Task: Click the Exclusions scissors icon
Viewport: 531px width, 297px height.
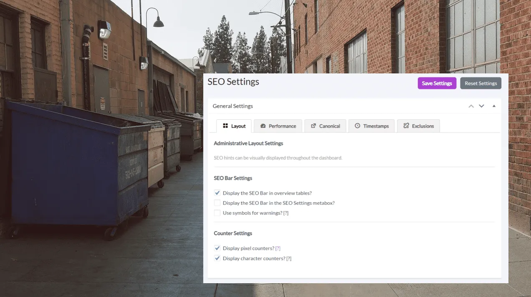Action: point(405,126)
